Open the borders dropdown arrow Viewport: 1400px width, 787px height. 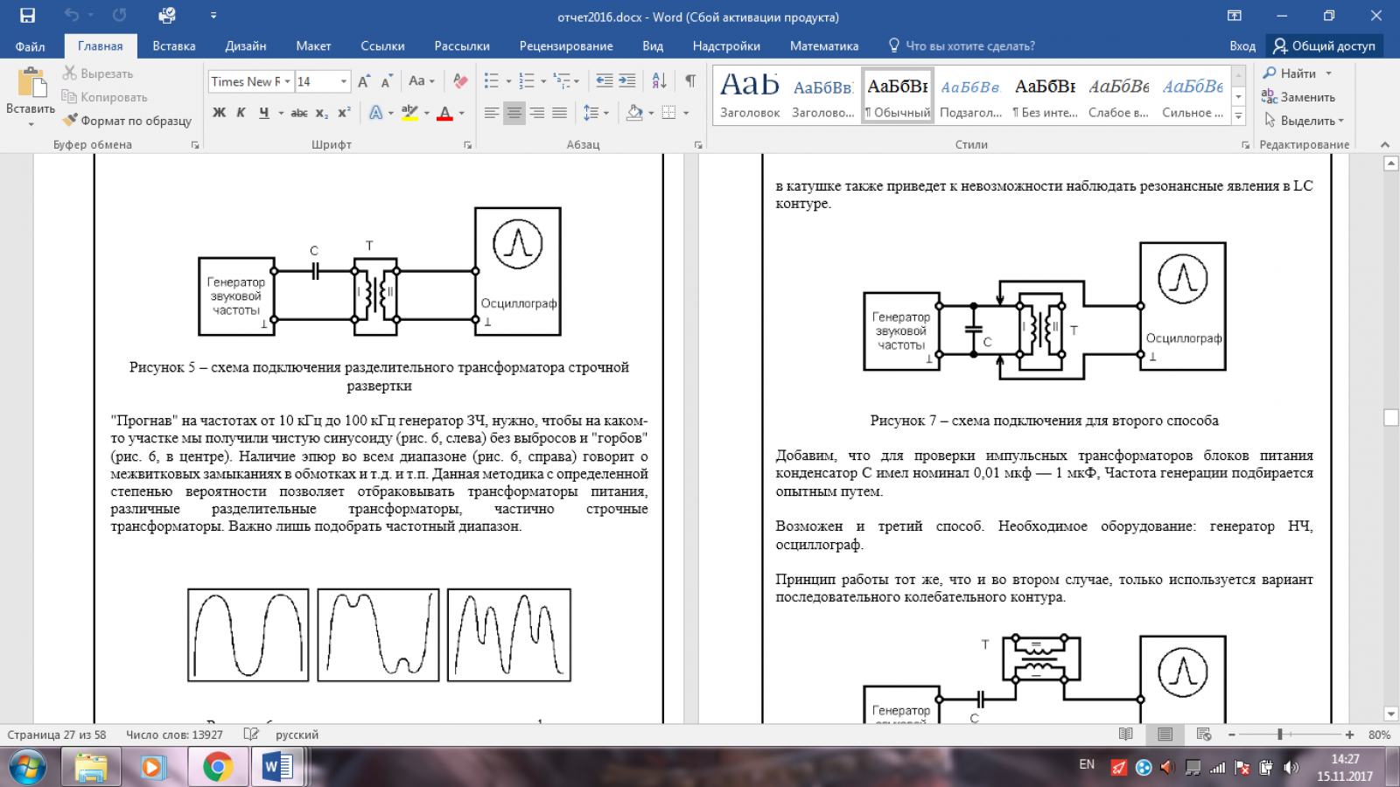tap(687, 113)
